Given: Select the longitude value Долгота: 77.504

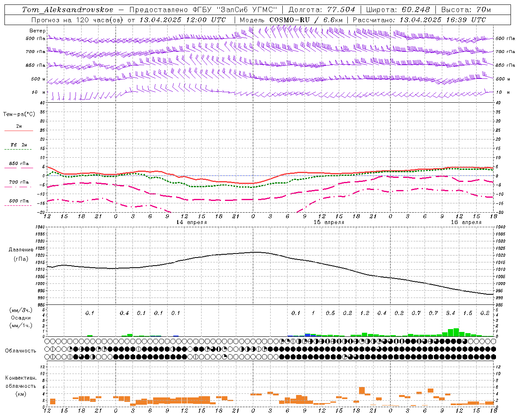Looking at the screenshot, I should pyautogui.click(x=322, y=10).
